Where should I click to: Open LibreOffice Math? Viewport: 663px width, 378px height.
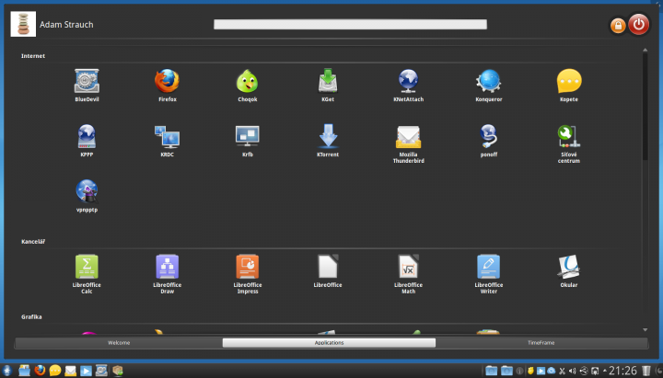(408, 274)
